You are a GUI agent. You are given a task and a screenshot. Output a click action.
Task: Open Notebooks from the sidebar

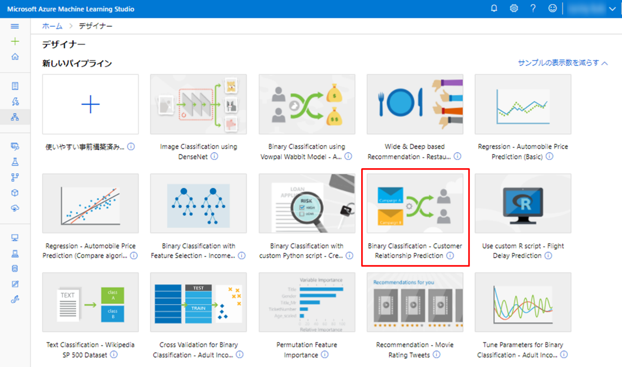point(15,86)
